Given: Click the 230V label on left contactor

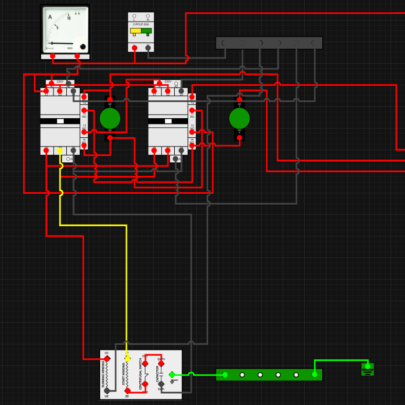Looking at the screenshot, I should pos(60,82).
